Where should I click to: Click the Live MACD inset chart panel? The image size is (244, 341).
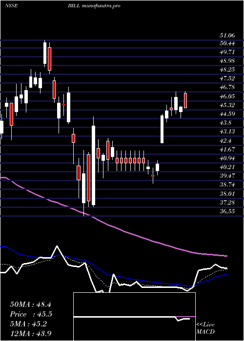click(134, 317)
